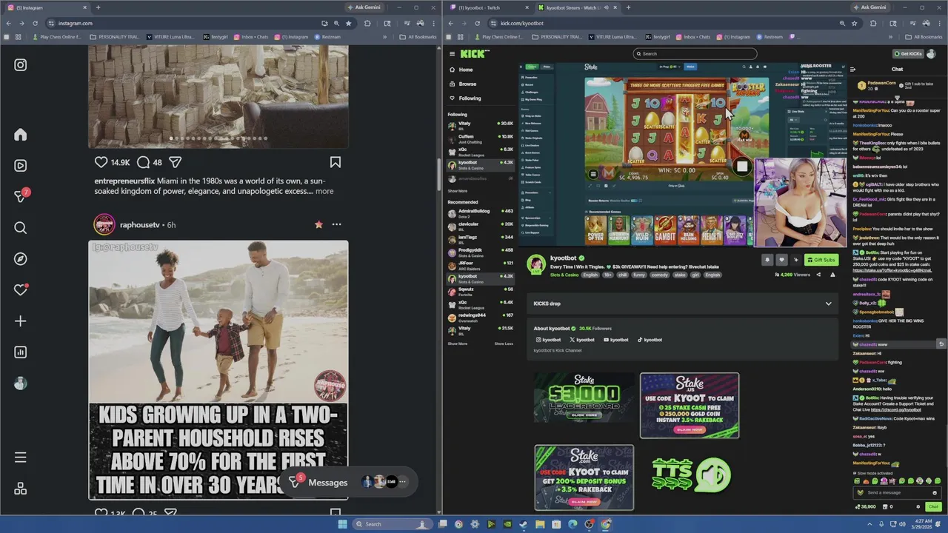Viewport: 948px width, 533px height.
Task: Open Instagram Reels icon in sidebar
Action: click(21, 166)
